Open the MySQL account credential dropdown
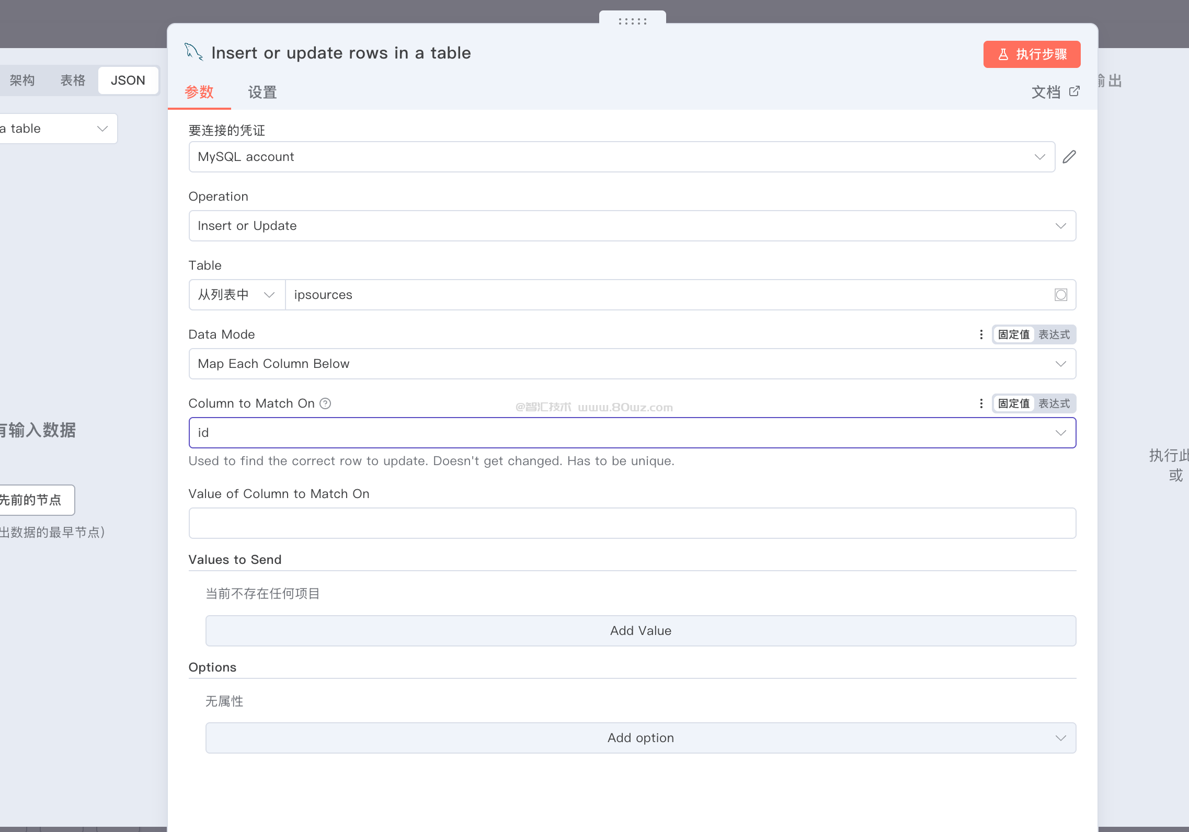Screen dimensions: 1189x832 coord(621,157)
